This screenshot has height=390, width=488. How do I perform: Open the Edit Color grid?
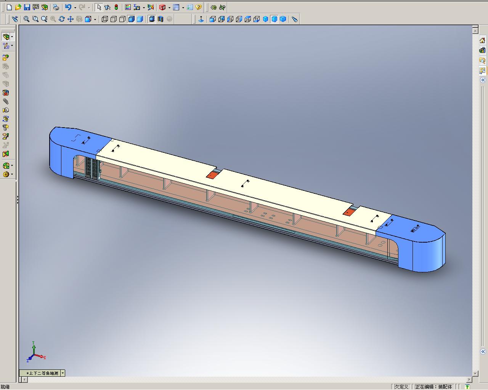click(x=128, y=7)
